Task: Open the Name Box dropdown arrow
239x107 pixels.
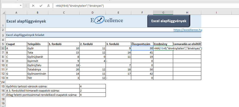Action: point(21,6)
